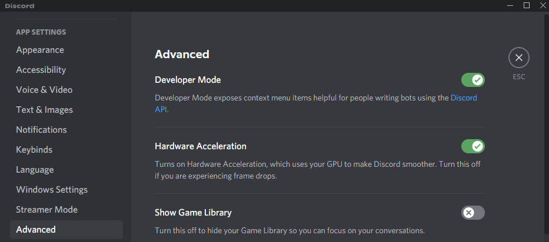Disable the Developer Mode toggle
This screenshot has height=242, width=549.
(473, 80)
